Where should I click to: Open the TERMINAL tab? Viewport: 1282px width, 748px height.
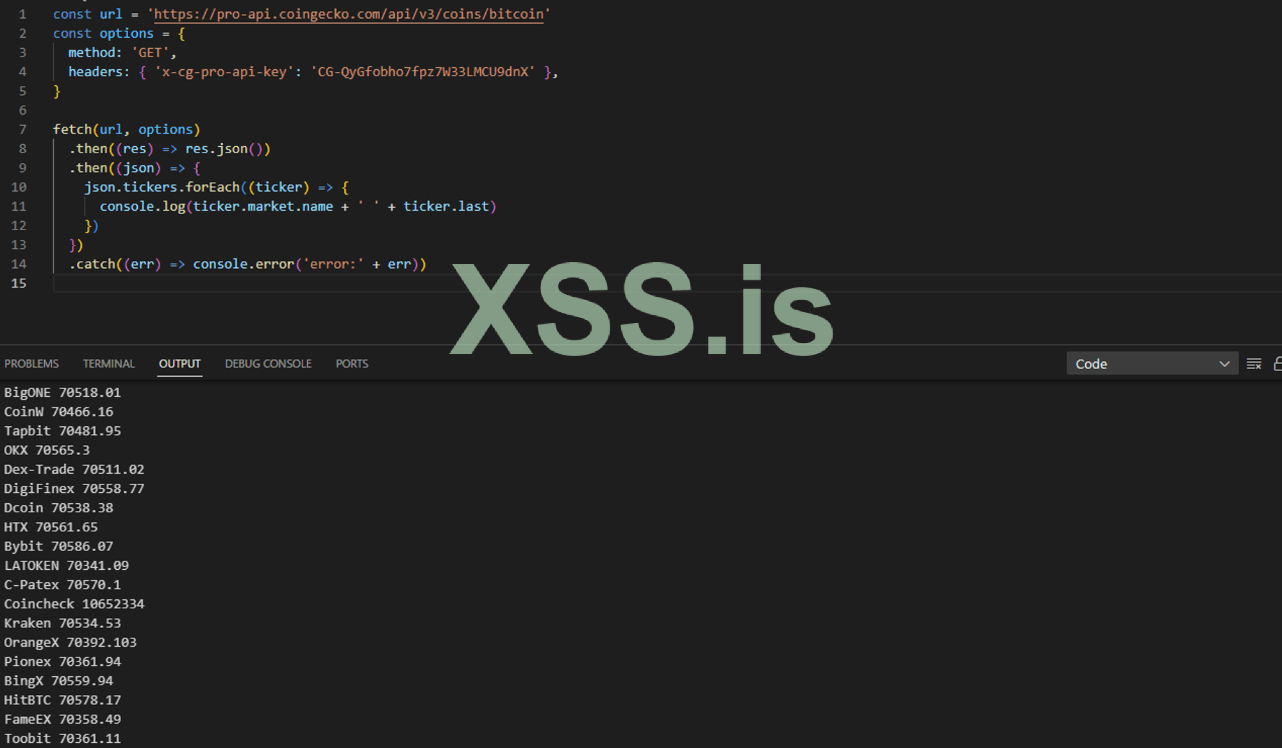(108, 363)
